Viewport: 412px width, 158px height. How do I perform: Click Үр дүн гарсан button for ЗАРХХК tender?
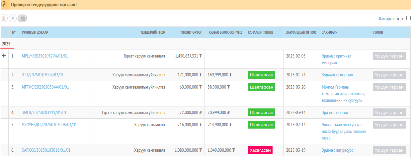[x=389, y=150]
